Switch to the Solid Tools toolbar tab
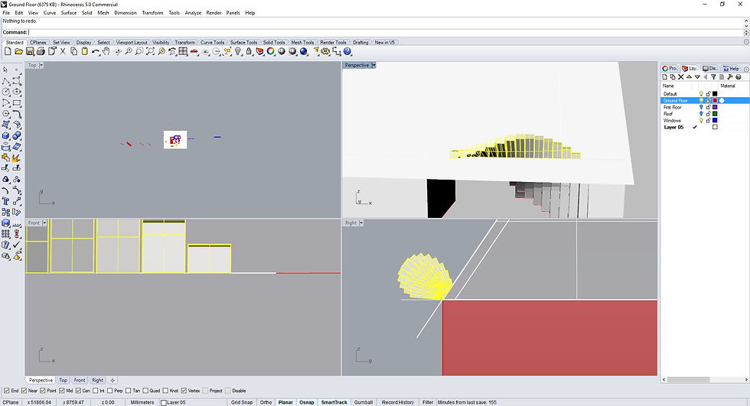 [x=274, y=42]
